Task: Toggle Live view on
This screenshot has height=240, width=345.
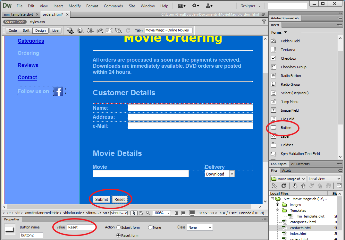Action: point(55,30)
